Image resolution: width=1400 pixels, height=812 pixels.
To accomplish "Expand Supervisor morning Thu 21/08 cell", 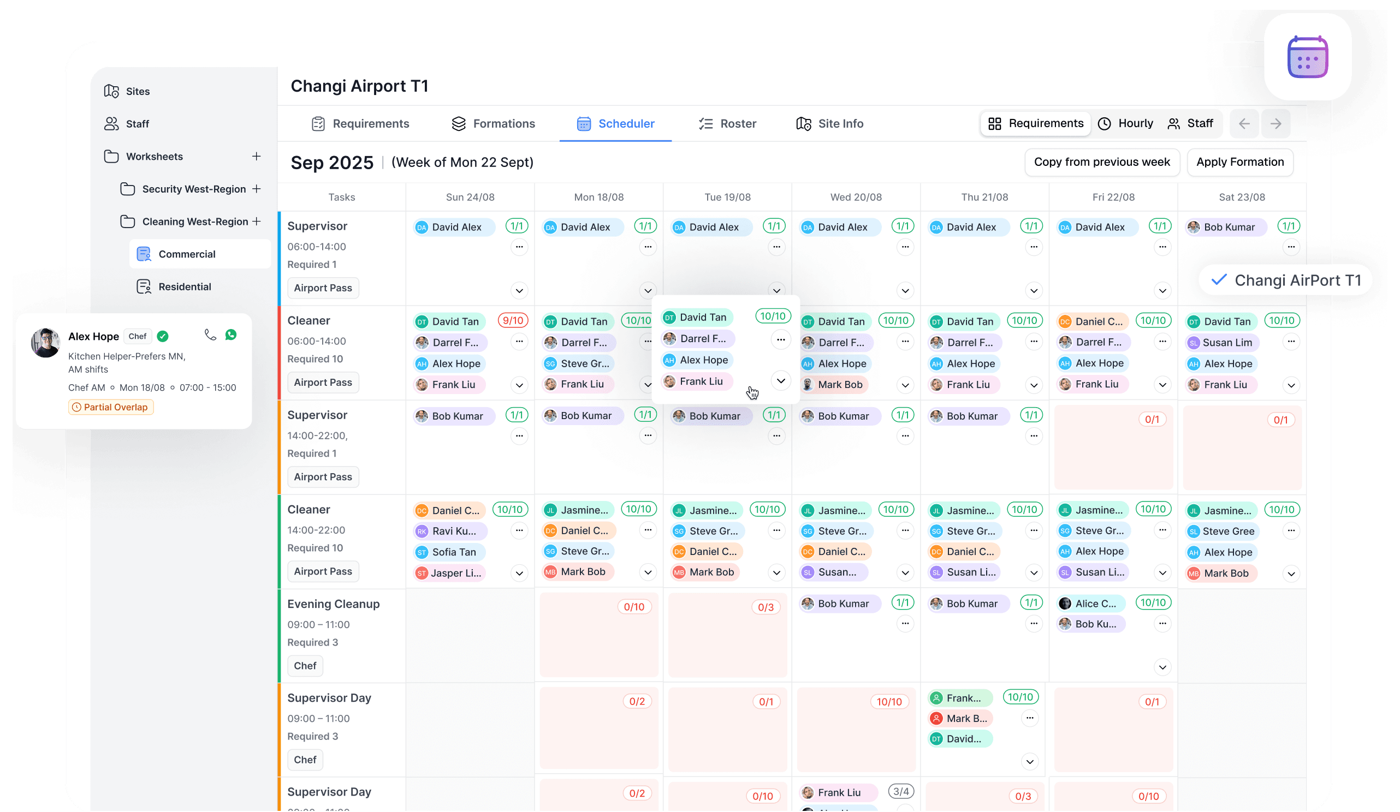I will tap(1034, 291).
